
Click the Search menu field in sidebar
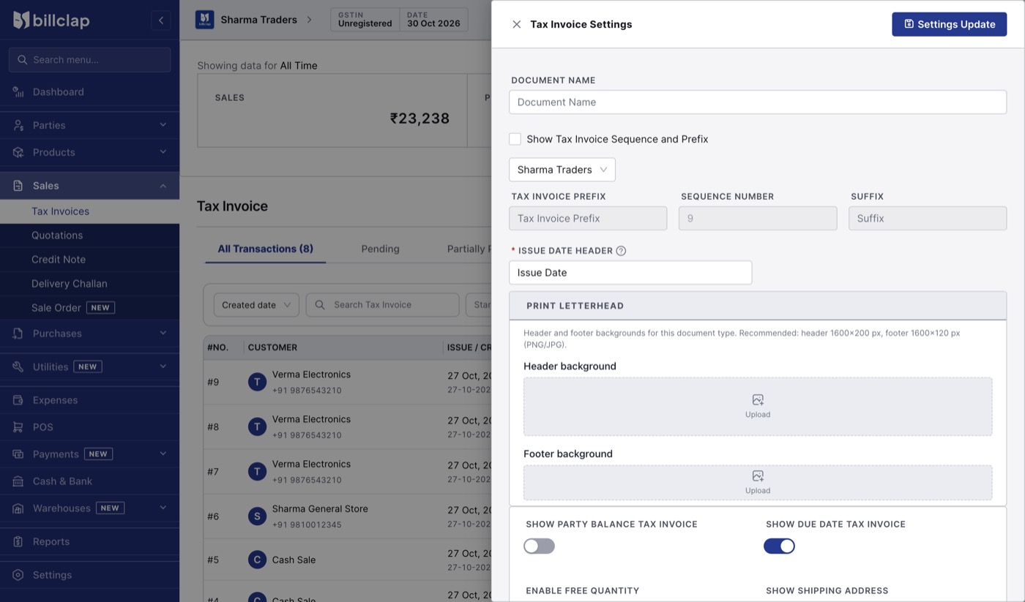pyautogui.click(x=89, y=60)
